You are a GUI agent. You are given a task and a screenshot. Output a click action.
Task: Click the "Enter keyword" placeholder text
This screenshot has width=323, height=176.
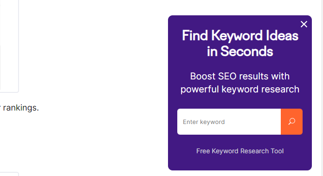coord(204,122)
